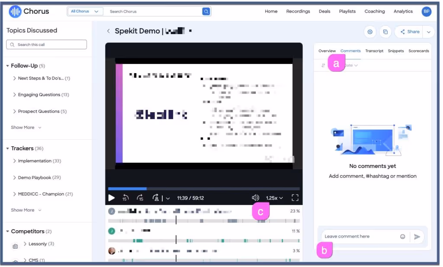This screenshot has height=267, width=443.
Task: Switch to the Scorecards tab
Action: pos(418,51)
